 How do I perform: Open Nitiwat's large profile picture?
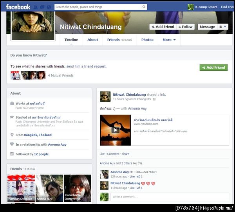coord(33,26)
